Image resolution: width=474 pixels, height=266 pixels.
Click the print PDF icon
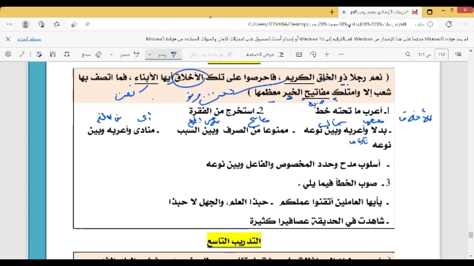point(67,54)
